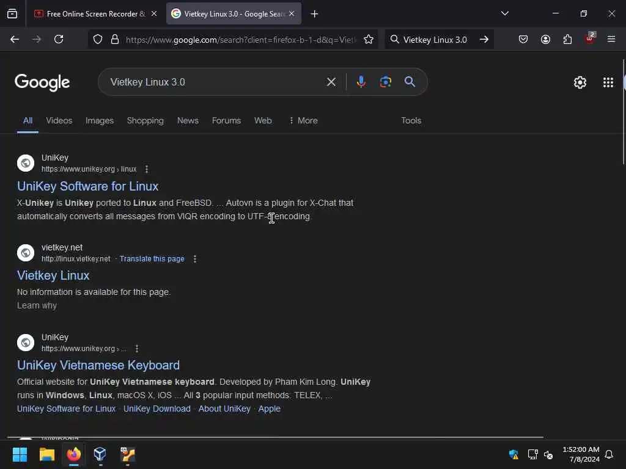Open muted volume tray icon
Image resolution: width=626 pixels, height=469 pixels.
point(548,454)
